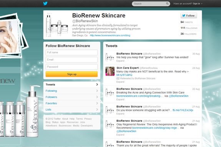Open the Advertisers footer link
Viewport: 221px width, 147px height.
51,126
